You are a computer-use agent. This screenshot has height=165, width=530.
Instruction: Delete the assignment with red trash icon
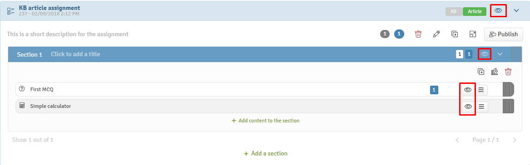point(418,34)
